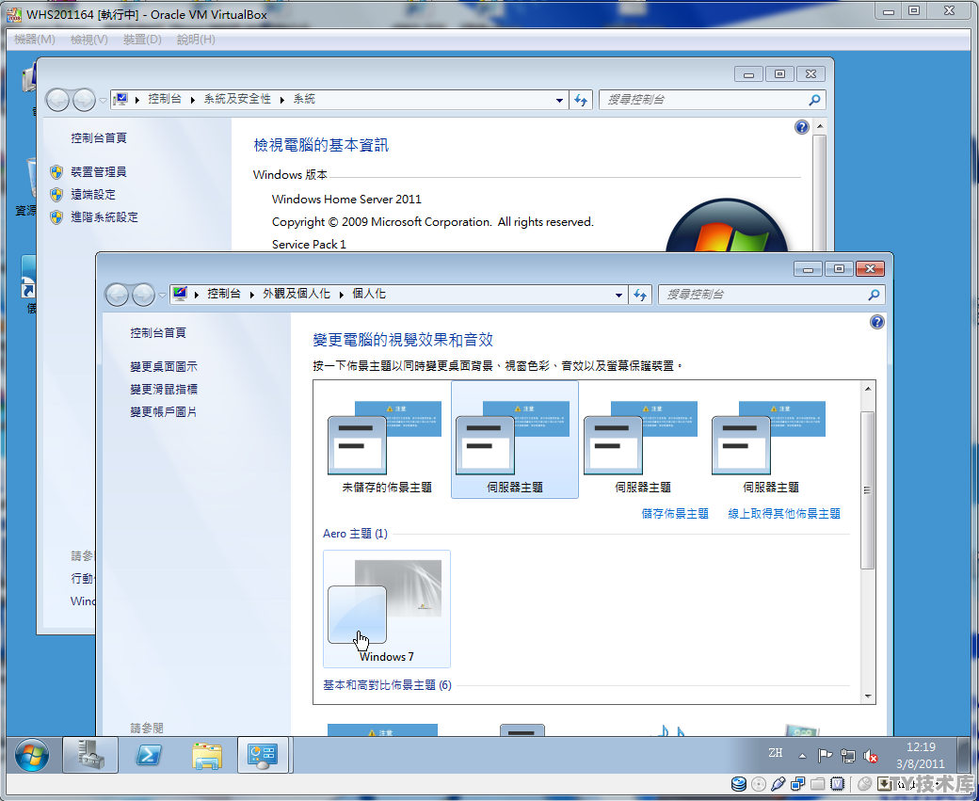Open help in the System window

[802, 127]
